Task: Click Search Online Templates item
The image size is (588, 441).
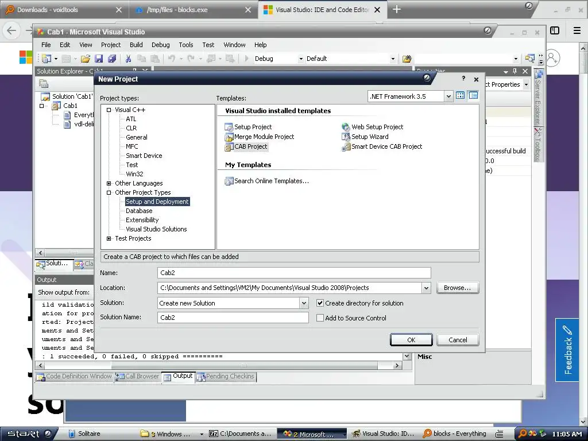Action: point(266,181)
